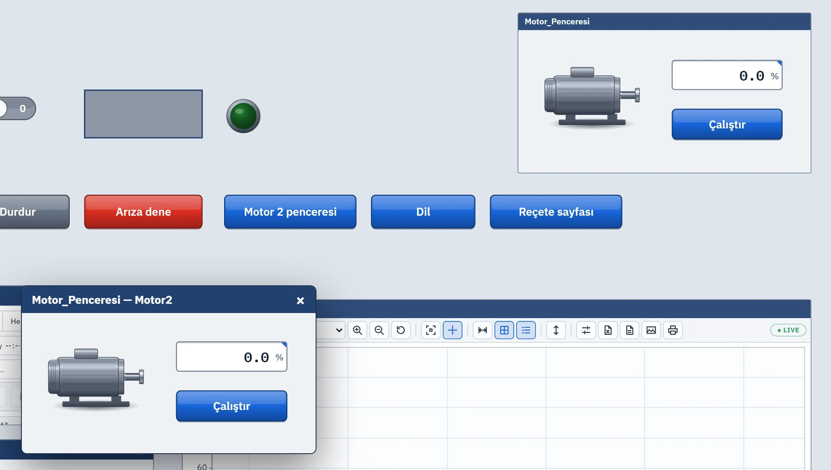Click the gray rectangle display box
831x470 pixels.
144,114
